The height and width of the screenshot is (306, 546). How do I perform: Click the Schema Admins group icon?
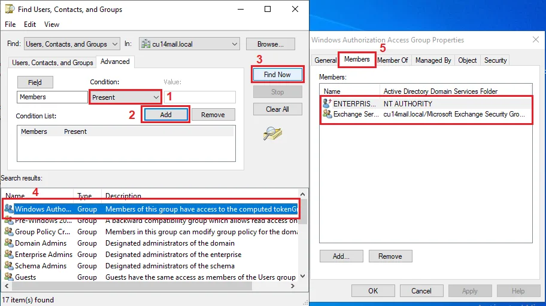9,266
